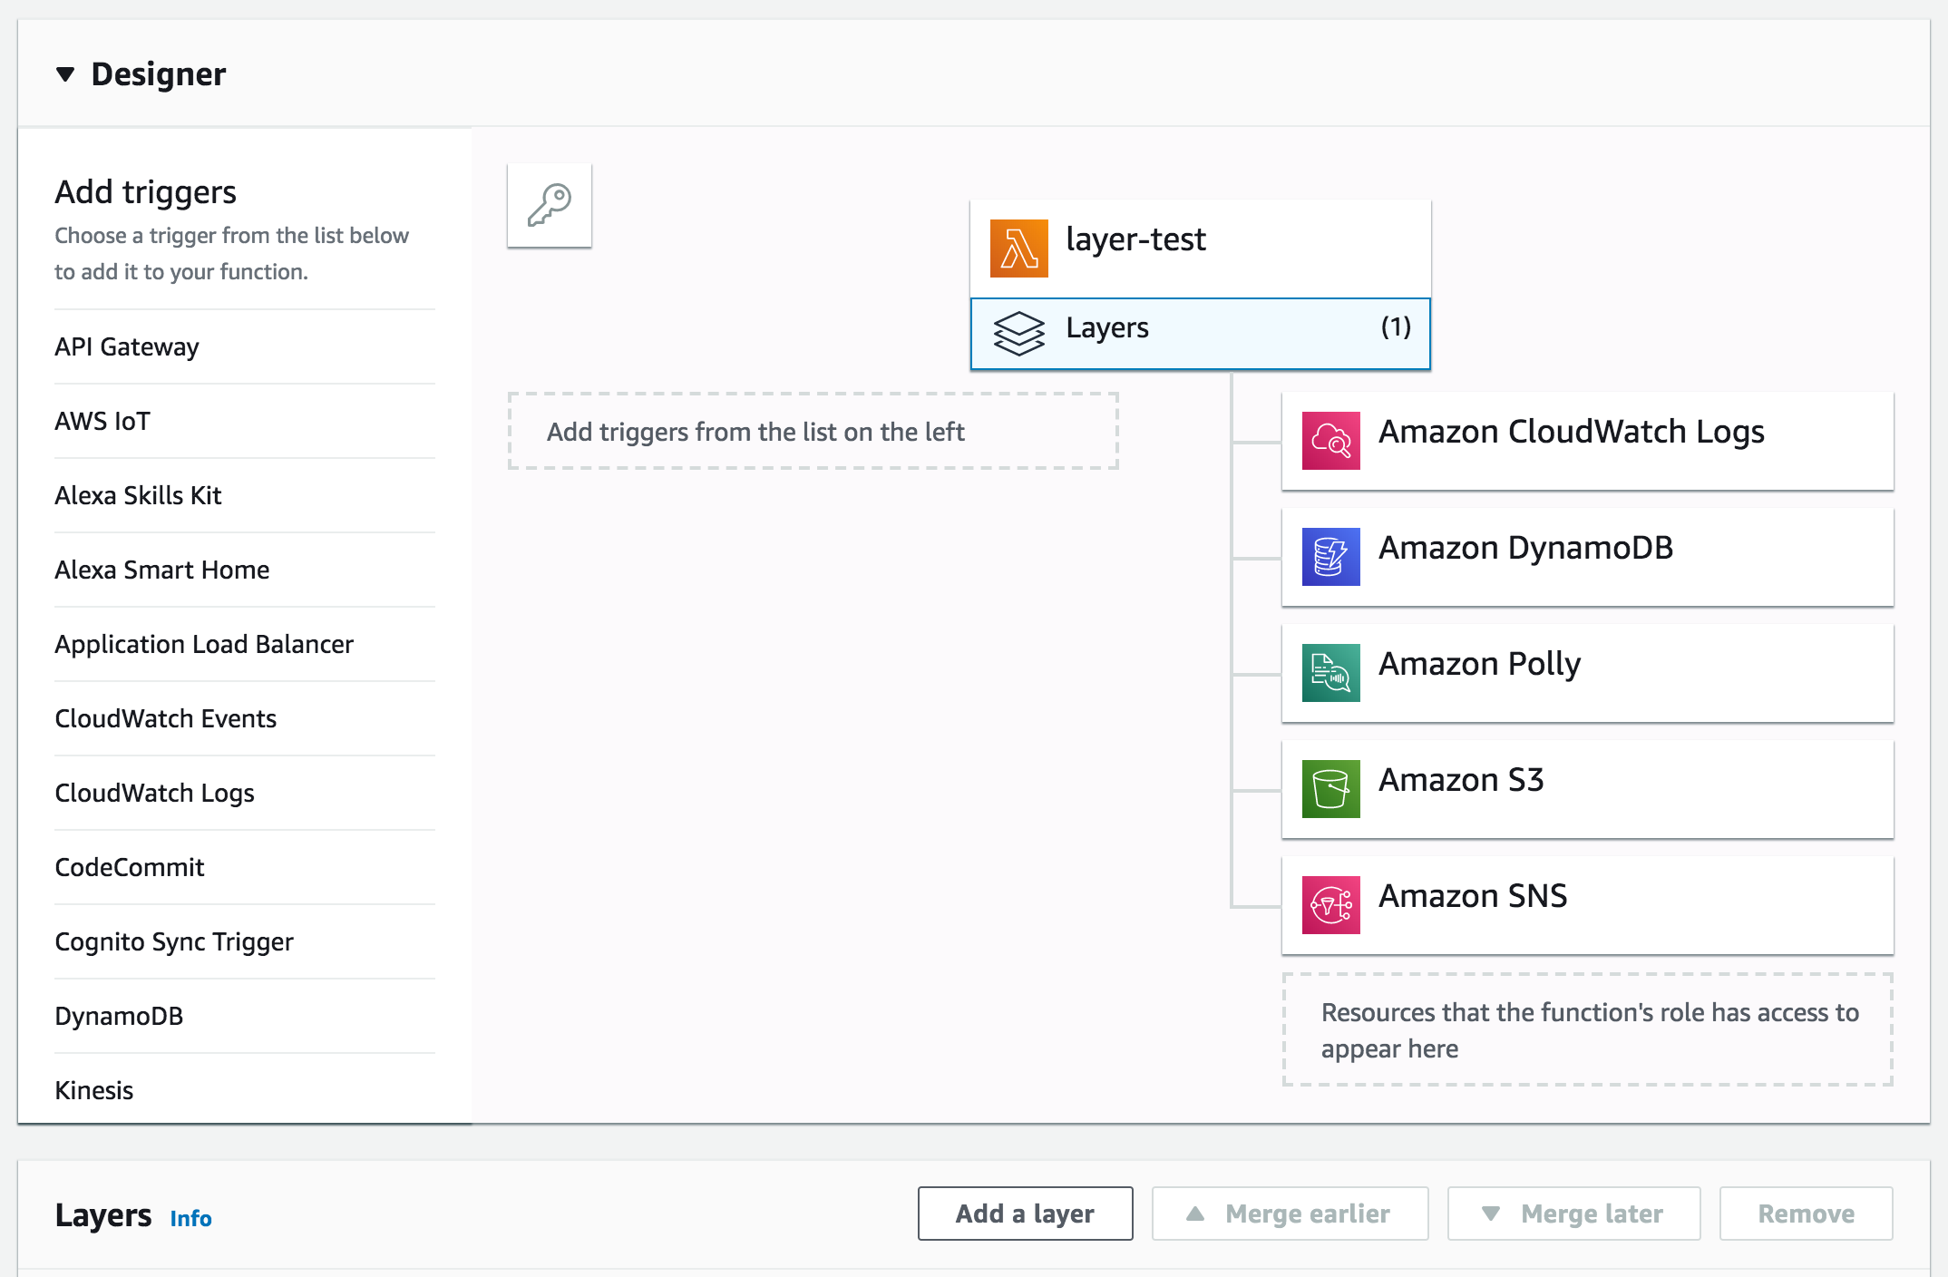Add API Gateway trigger
This screenshot has height=1277, width=1948.
point(127,347)
